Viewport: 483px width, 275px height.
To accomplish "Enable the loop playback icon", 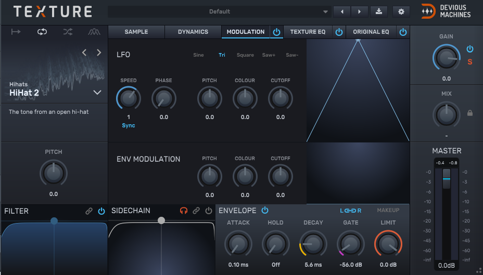I will point(42,32).
